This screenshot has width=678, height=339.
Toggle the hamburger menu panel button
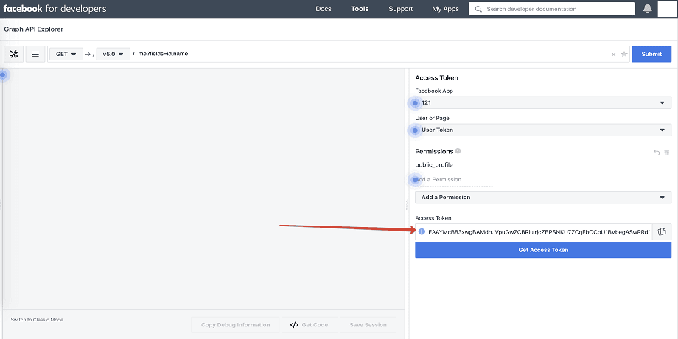[x=35, y=54]
